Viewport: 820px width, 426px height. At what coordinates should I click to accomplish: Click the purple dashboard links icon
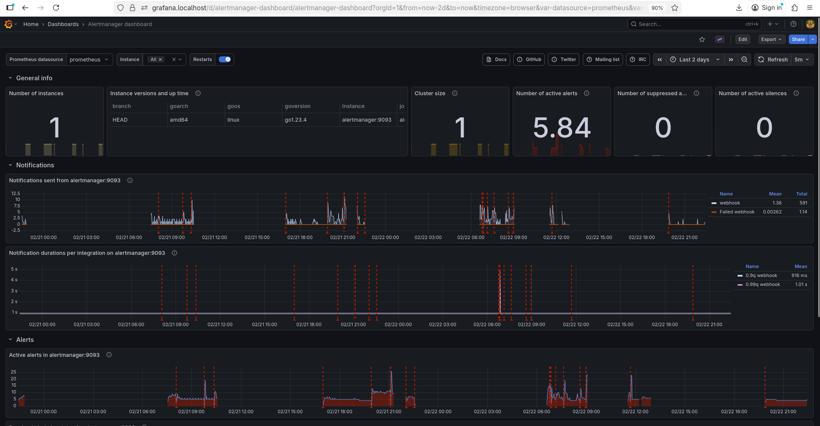point(720,39)
